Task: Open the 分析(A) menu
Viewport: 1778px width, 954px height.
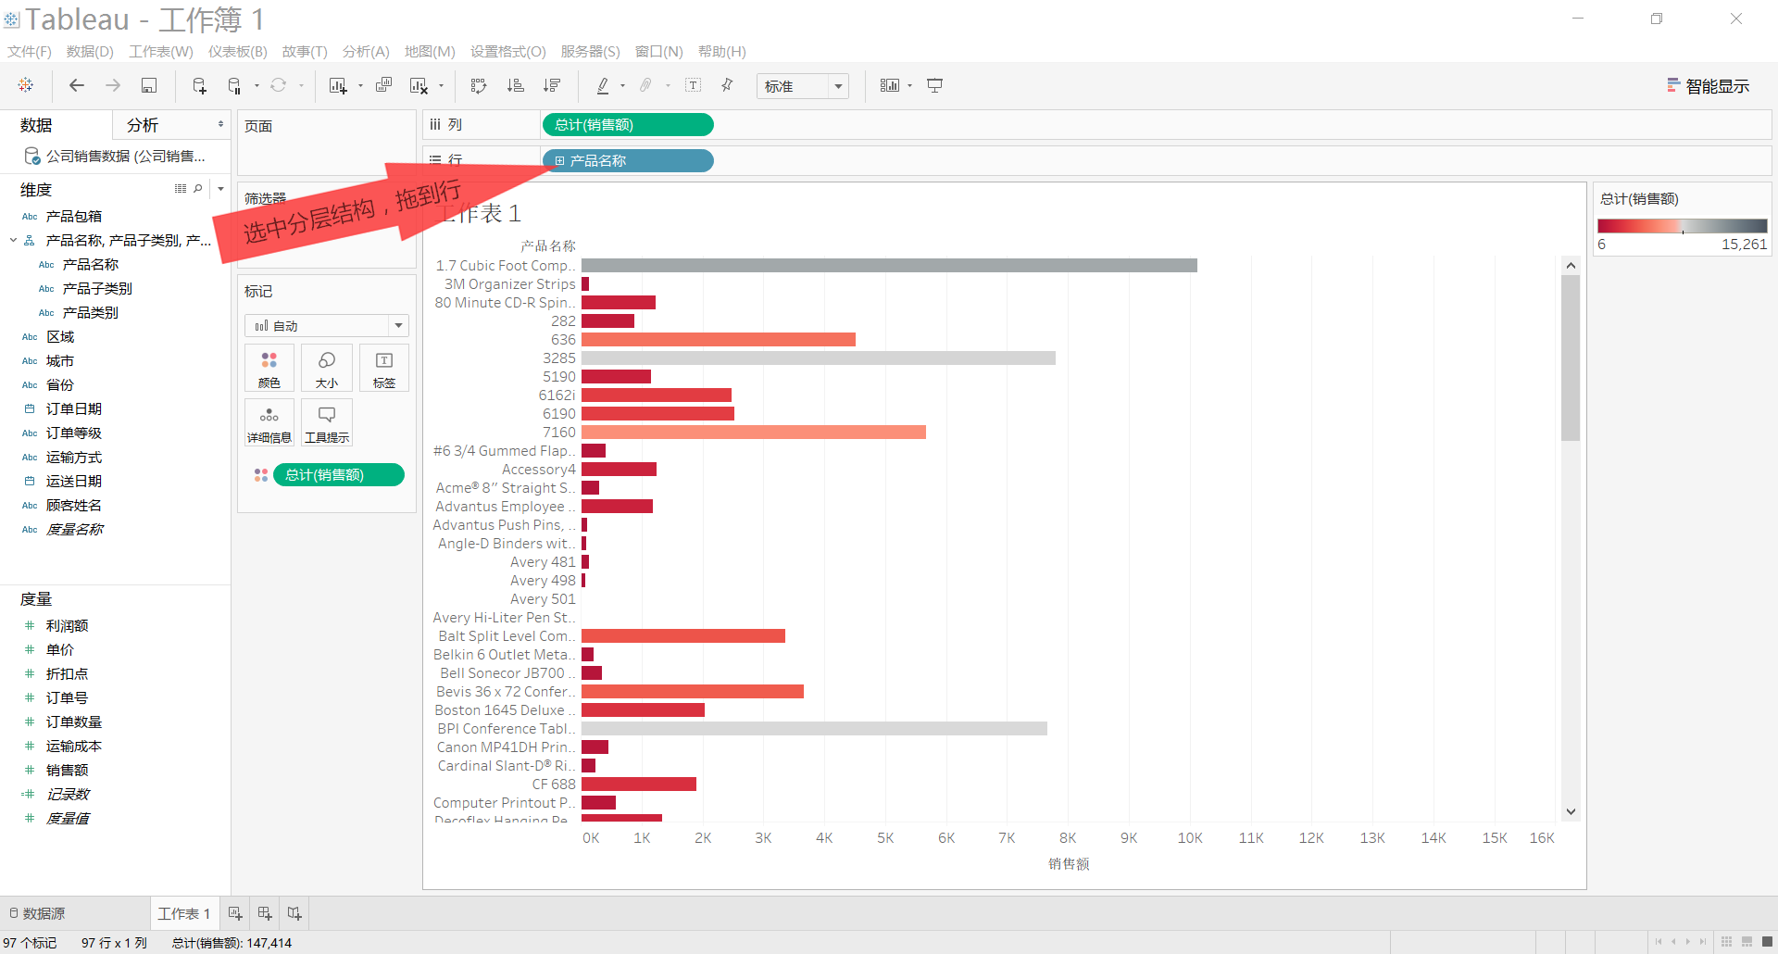Action: click(x=366, y=52)
